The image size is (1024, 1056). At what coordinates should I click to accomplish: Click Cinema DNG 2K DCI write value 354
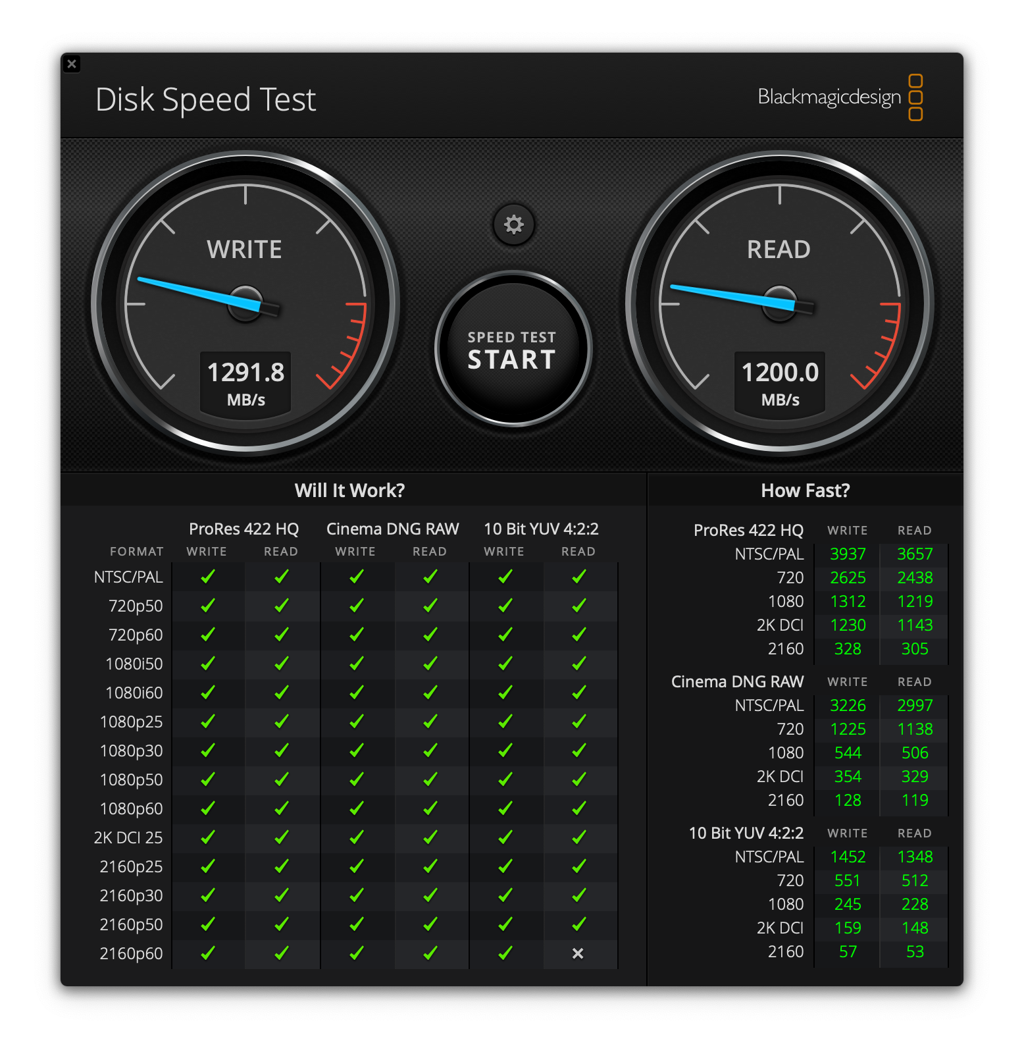848,777
